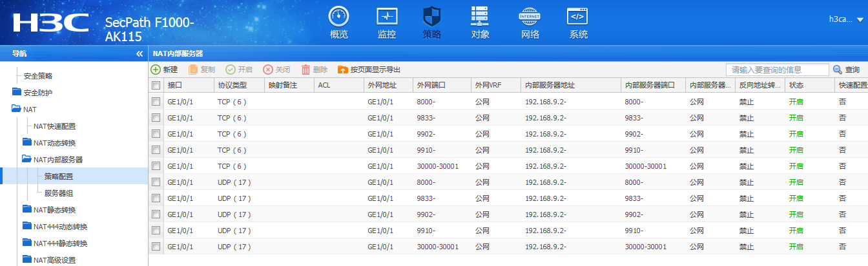Expand the 安全防护 folder in navigation

(17, 92)
